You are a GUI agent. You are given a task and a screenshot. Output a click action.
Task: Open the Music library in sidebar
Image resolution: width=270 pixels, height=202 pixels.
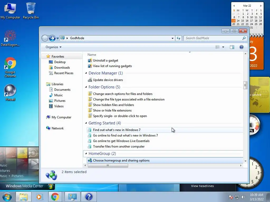58,95
